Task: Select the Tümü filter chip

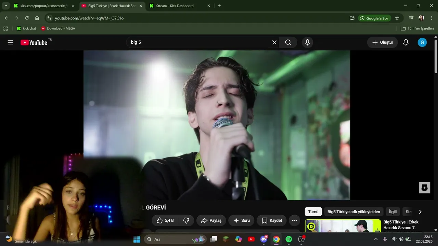Action: [x=313, y=211]
